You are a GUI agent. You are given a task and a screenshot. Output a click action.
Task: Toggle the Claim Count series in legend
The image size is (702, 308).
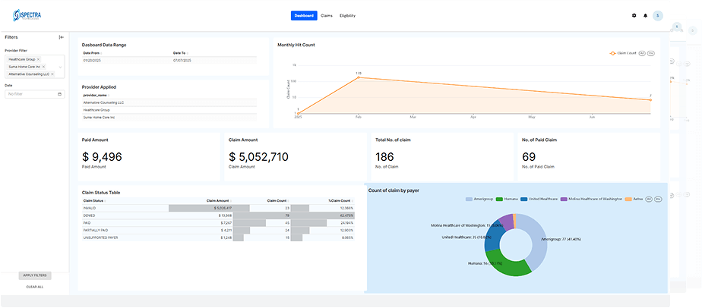click(x=622, y=54)
